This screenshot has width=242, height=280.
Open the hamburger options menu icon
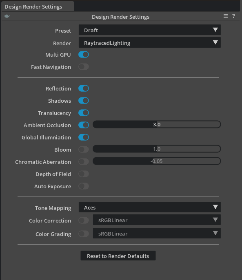click(x=226, y=16)
